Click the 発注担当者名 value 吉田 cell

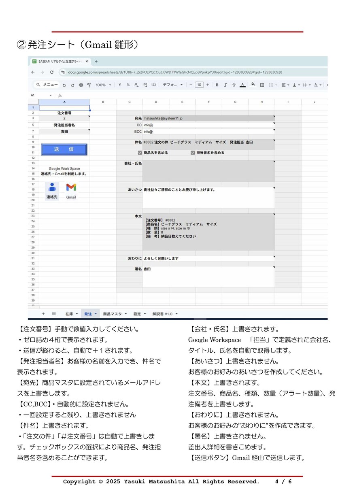(64, 132)
